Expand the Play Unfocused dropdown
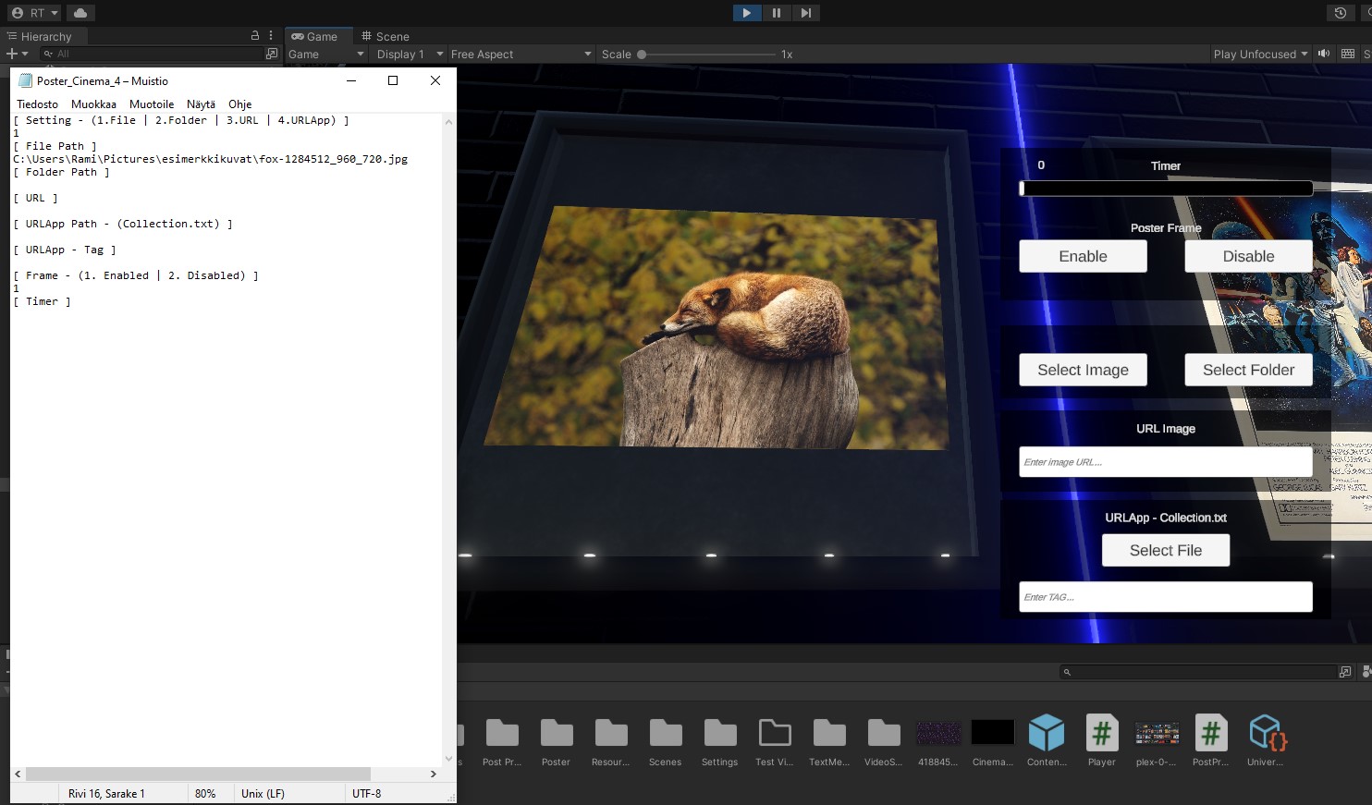The image size is (1372, 805). (1259, 54)
